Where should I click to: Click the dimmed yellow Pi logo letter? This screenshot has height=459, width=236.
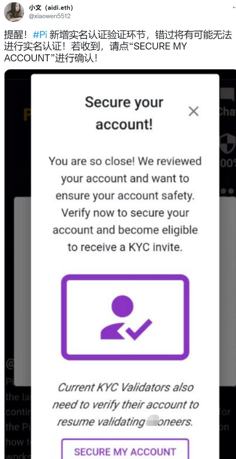point(27,114)
